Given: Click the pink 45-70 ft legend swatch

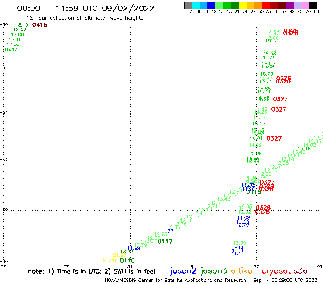Looking at the screenshot, I should pos(305,5).
